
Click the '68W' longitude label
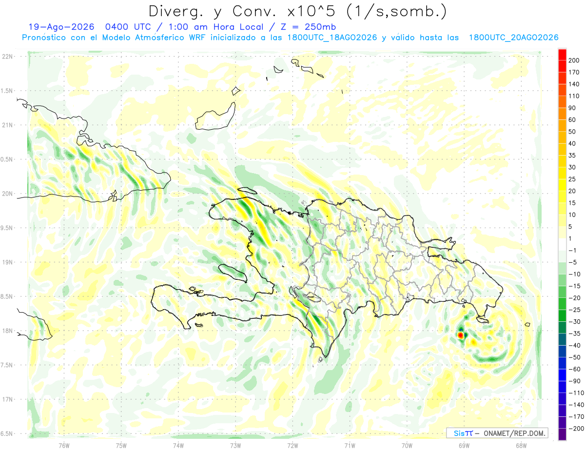(x=521, y=445)
